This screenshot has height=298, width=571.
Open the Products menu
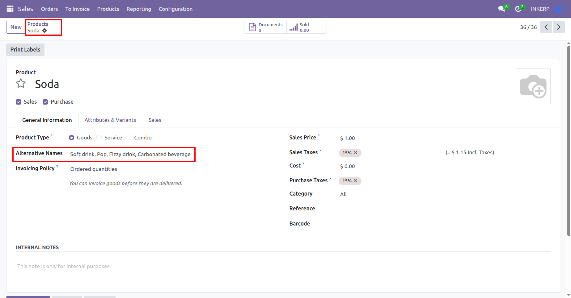108,9
